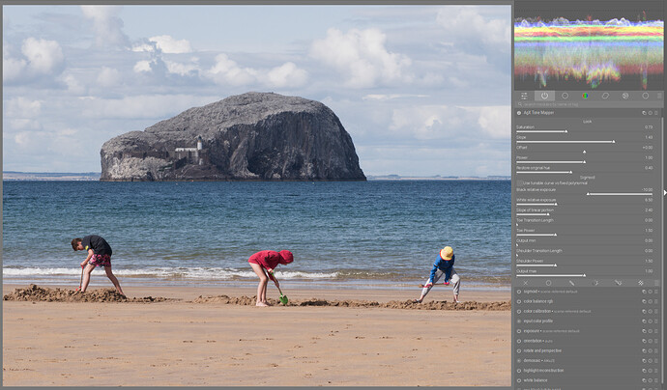Enable Use tunable curve checkbox
Image resolution: width=667 pixels, height=390 pixels.
[x=519, y=183]
